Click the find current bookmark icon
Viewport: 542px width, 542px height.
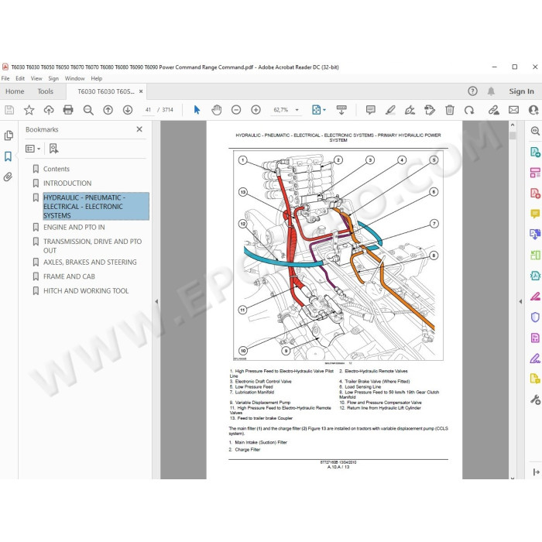pos(53,149)
